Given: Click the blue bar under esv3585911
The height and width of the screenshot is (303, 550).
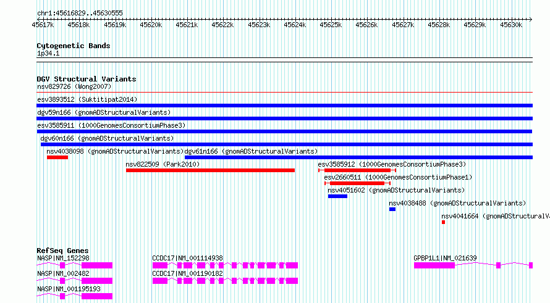Looking at the screenshot, I should [x=284, y=131].
